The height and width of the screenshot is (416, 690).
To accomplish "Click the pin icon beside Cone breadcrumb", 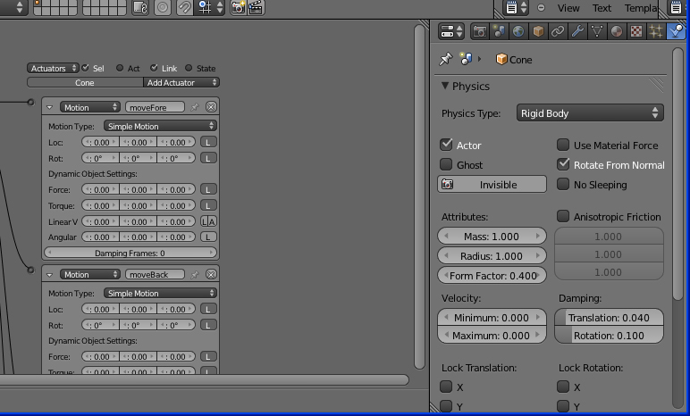I will coord(446,59).
